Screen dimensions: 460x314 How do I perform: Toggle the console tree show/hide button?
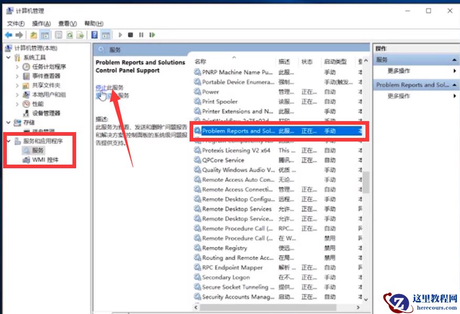(x=45, y=35)
